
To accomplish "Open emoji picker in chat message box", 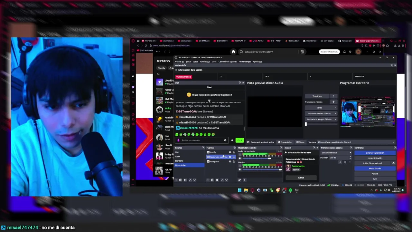I will pyautogui.click(x=225, y=140).
